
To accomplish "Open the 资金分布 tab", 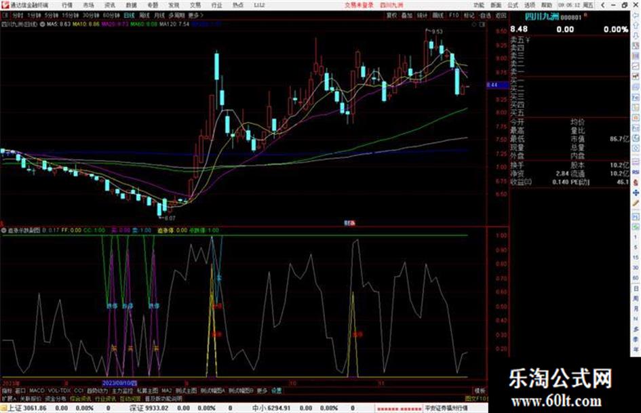I will tap(56, 398).
